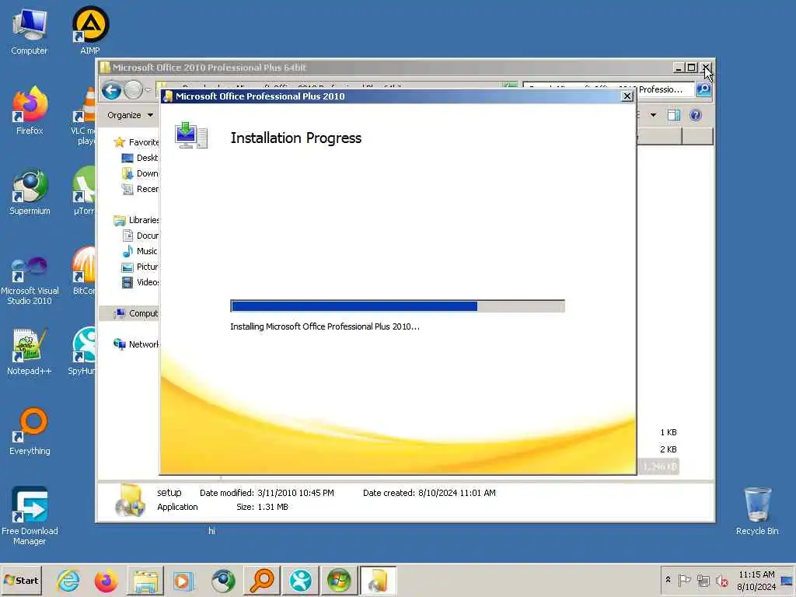The image size is (796, 597).
Task: Select Recent Places in navigation pane
Action: tap(140, 189)
